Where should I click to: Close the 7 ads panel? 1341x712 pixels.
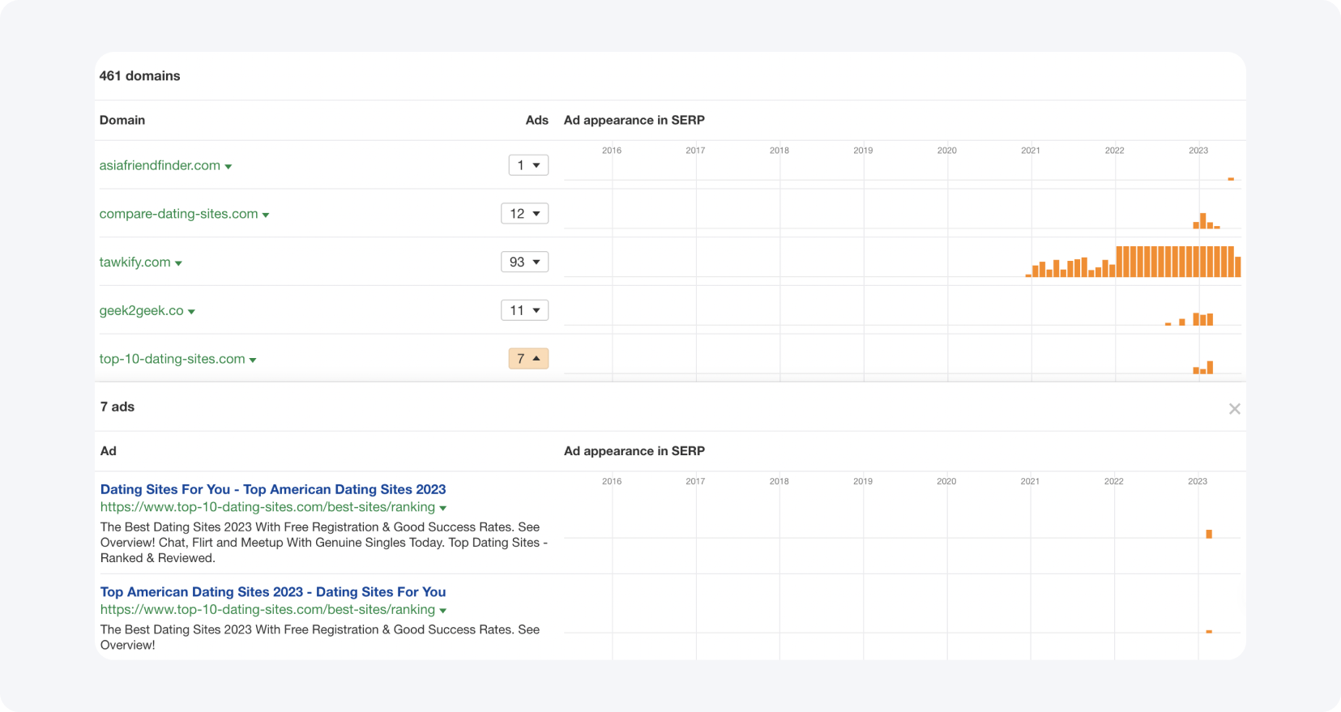[1234, 409]
